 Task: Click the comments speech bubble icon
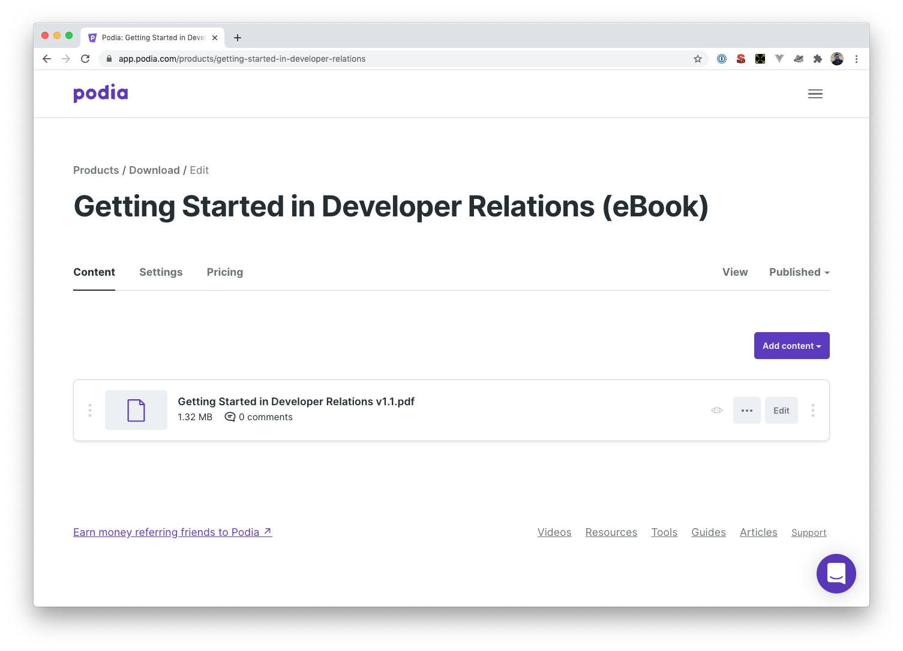tap(230, 417)
